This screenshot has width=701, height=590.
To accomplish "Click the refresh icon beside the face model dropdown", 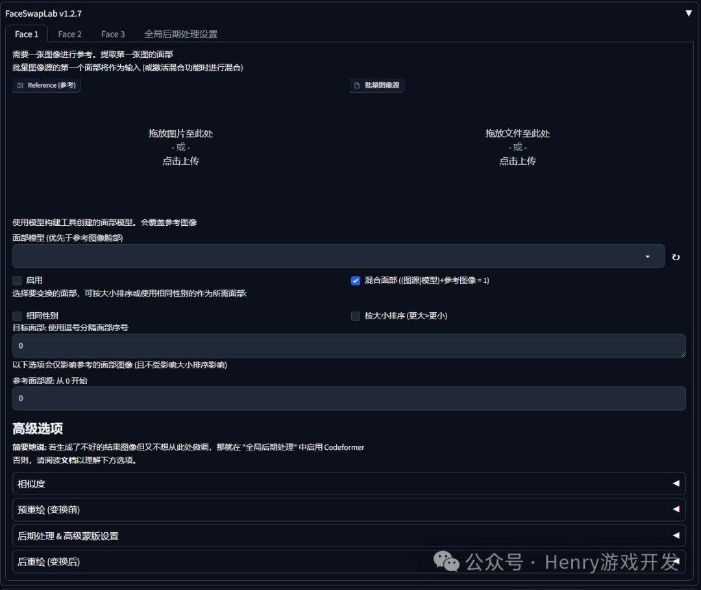I will (x=676, y=256).
